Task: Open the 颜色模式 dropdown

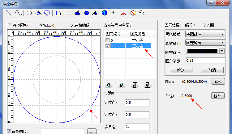Action: pyautogui.click(x=205, y=34)
